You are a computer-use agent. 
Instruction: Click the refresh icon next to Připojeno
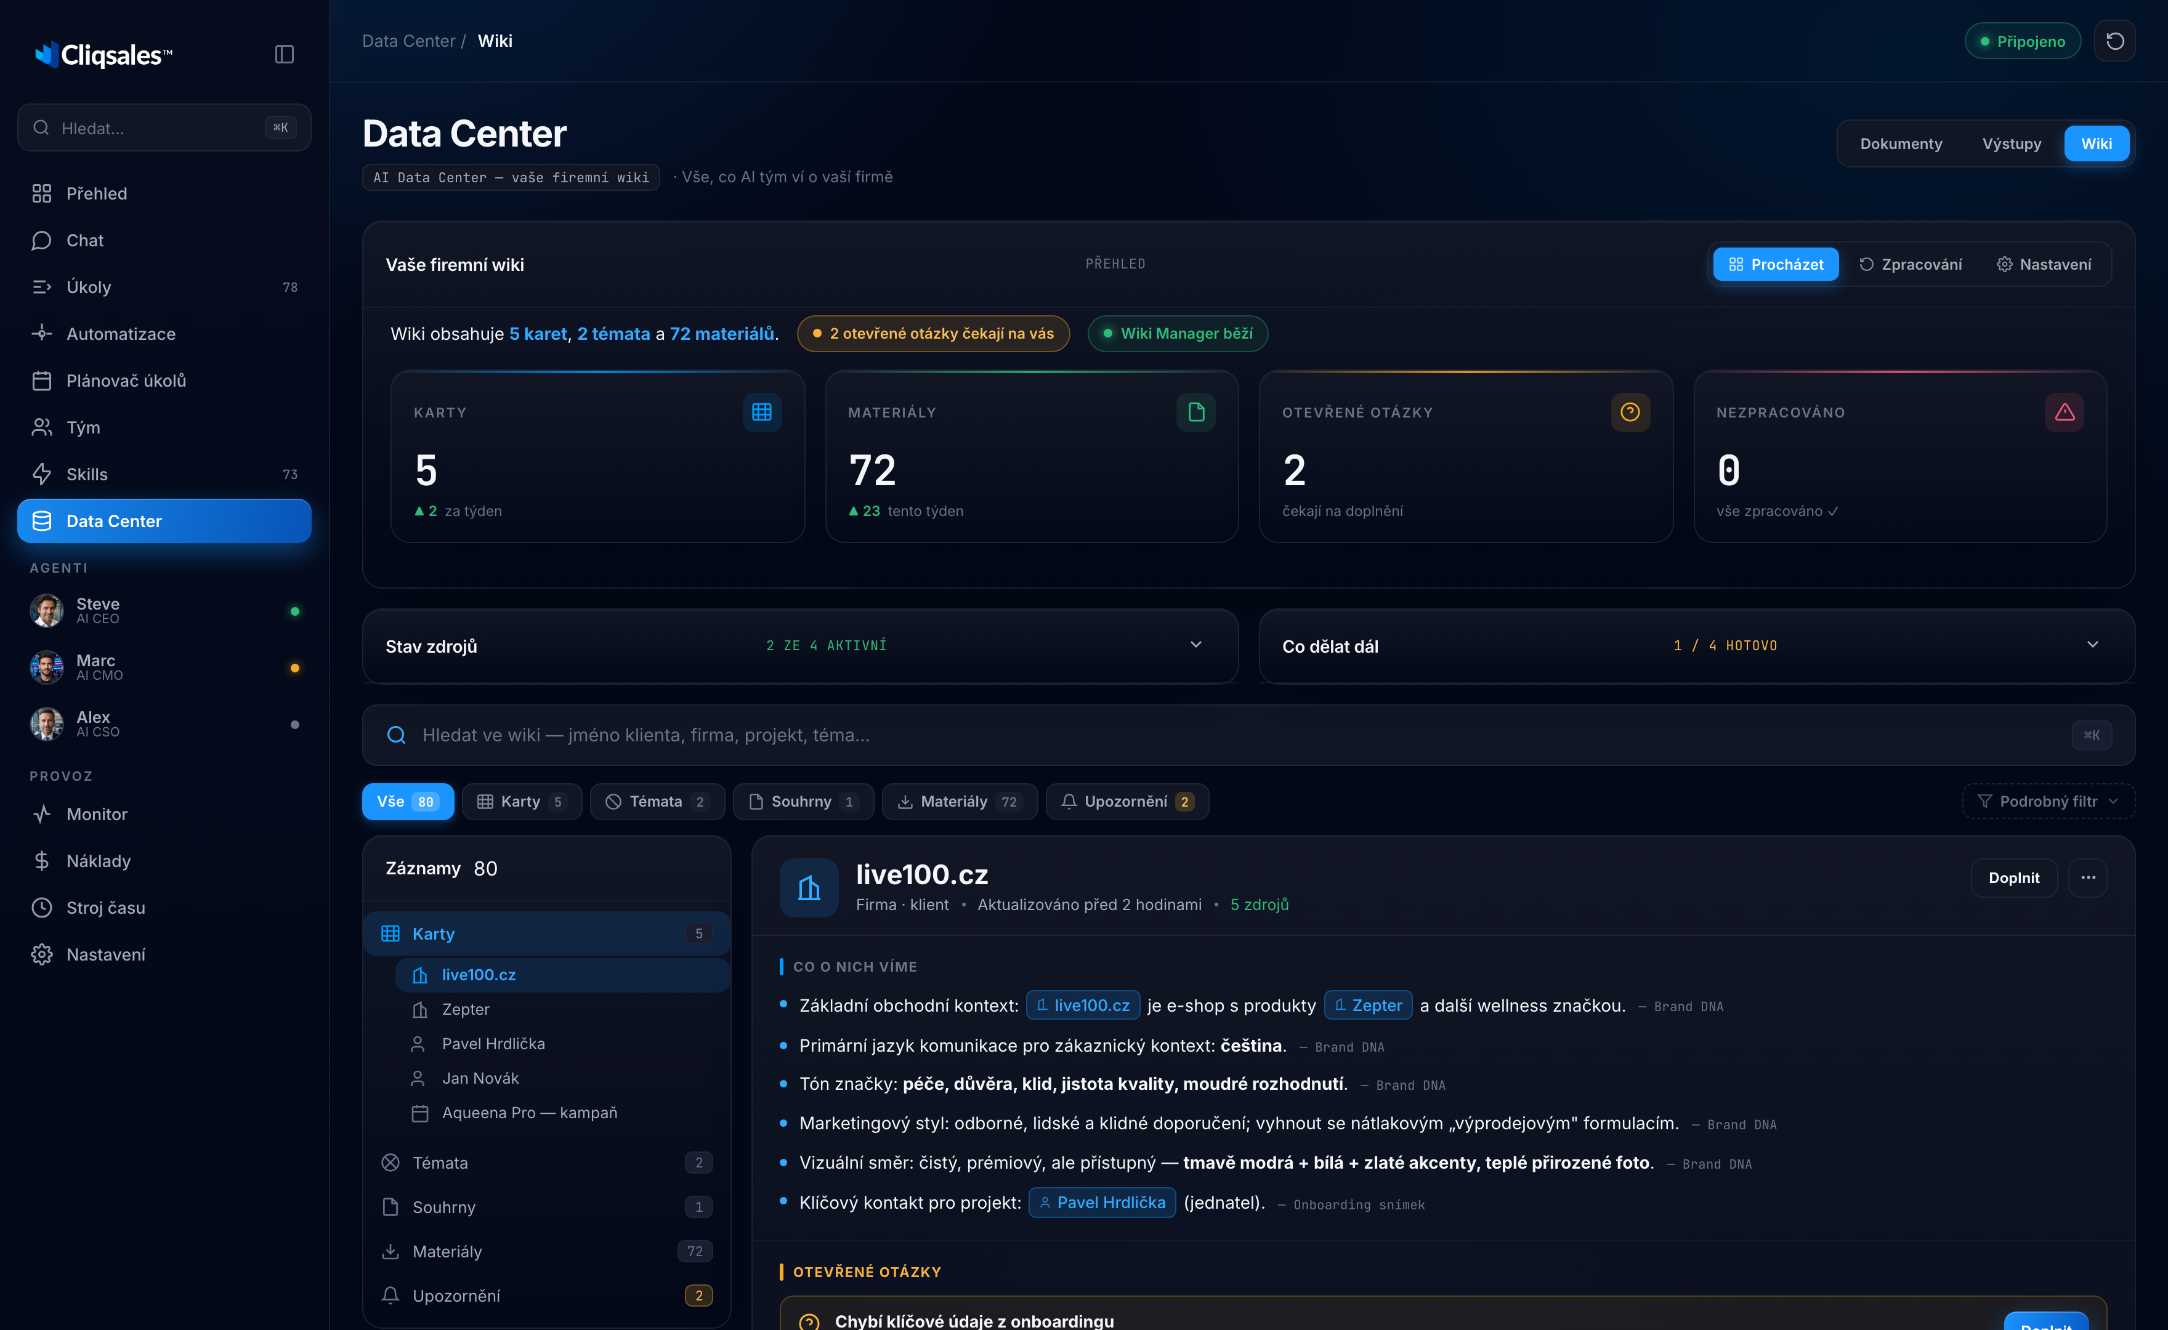(x=2114, y=41)
